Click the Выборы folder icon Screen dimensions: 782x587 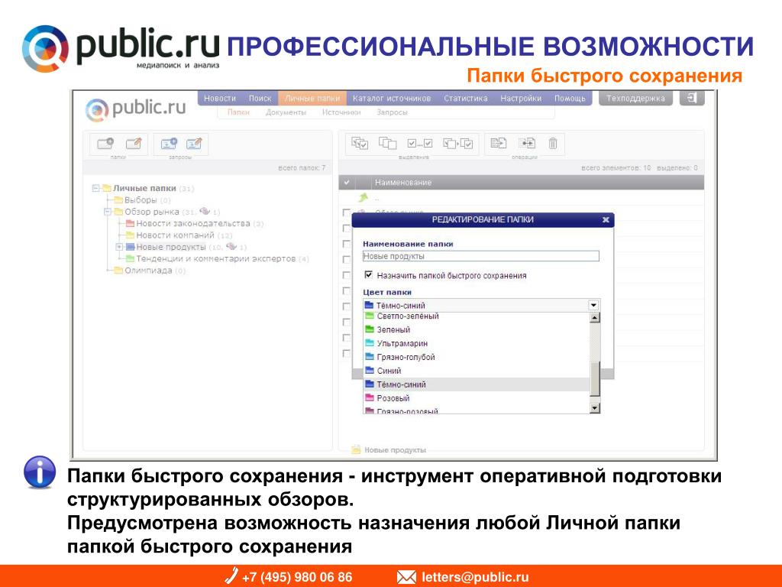[118, 200]
